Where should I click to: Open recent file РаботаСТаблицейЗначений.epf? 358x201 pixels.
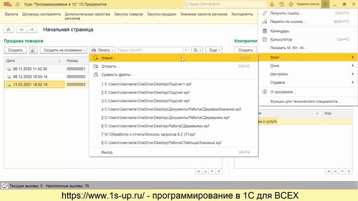pos(162,143)
